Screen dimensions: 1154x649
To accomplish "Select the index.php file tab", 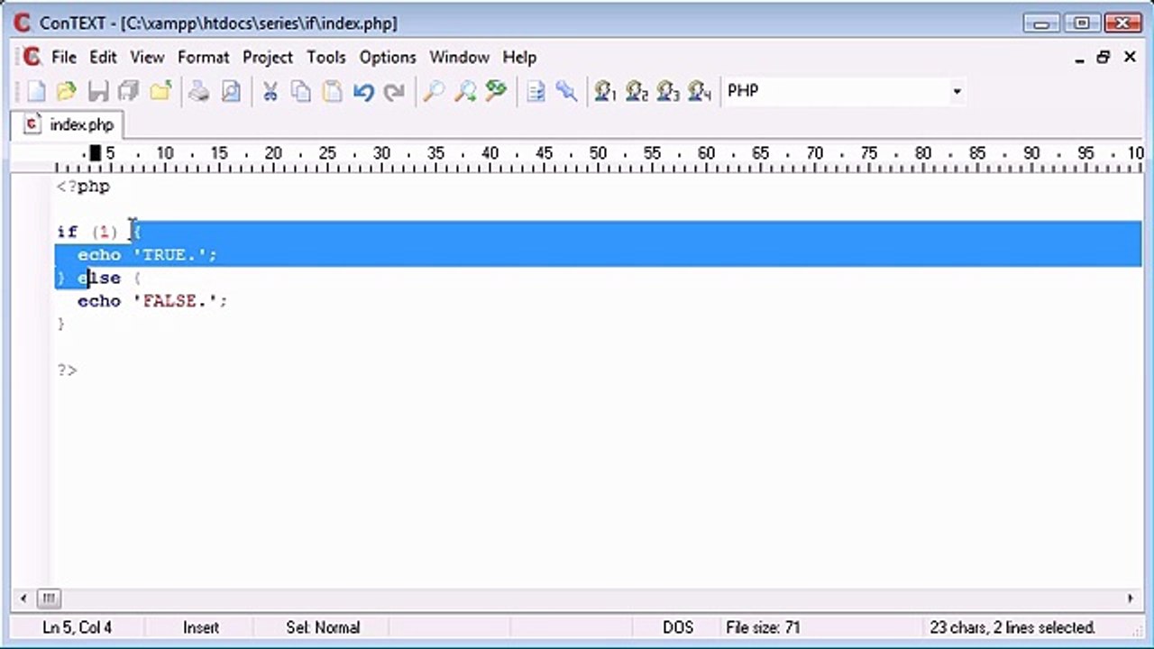I will (69, 124).
